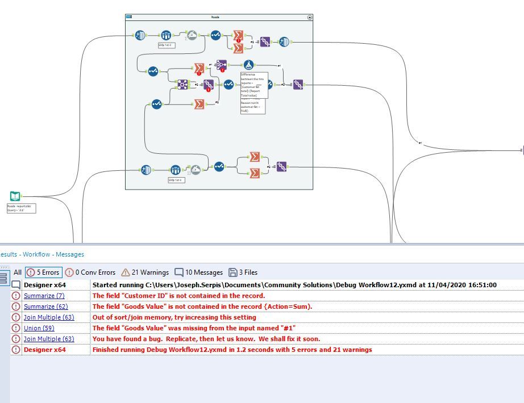Filter results to 3 Files

pyautogui.click(x=243, y=272)
